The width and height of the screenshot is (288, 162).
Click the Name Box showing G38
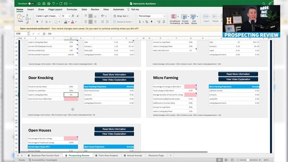[21, 34]
